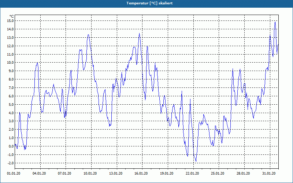Select the 16.01.20 date label
Screen dimensions: 293x183
[141, 173]
